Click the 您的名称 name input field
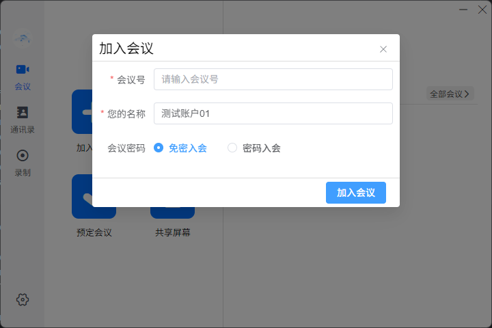This screenshot has width=492, height=328. (x=273, y=113)
